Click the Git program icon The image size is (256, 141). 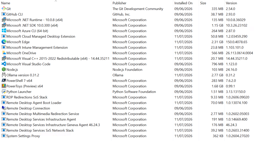pos(4,9)
